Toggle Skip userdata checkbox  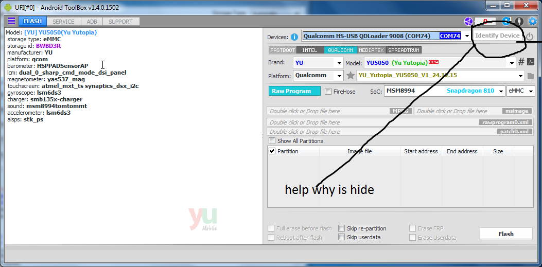(x=341, y=237)
